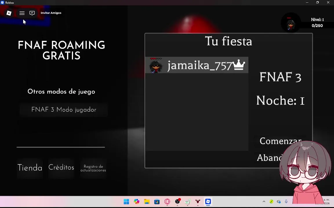
Task: Click the Roblox taskbar icon
Action: (208, 201)
